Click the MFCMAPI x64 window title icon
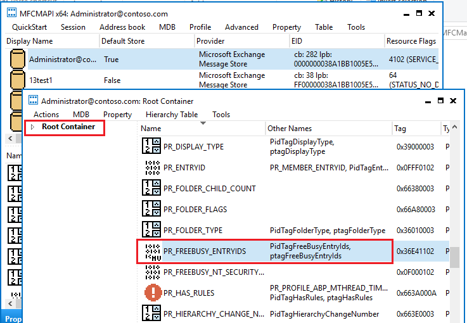The image size is (467, 323). (x=11, y=13)
